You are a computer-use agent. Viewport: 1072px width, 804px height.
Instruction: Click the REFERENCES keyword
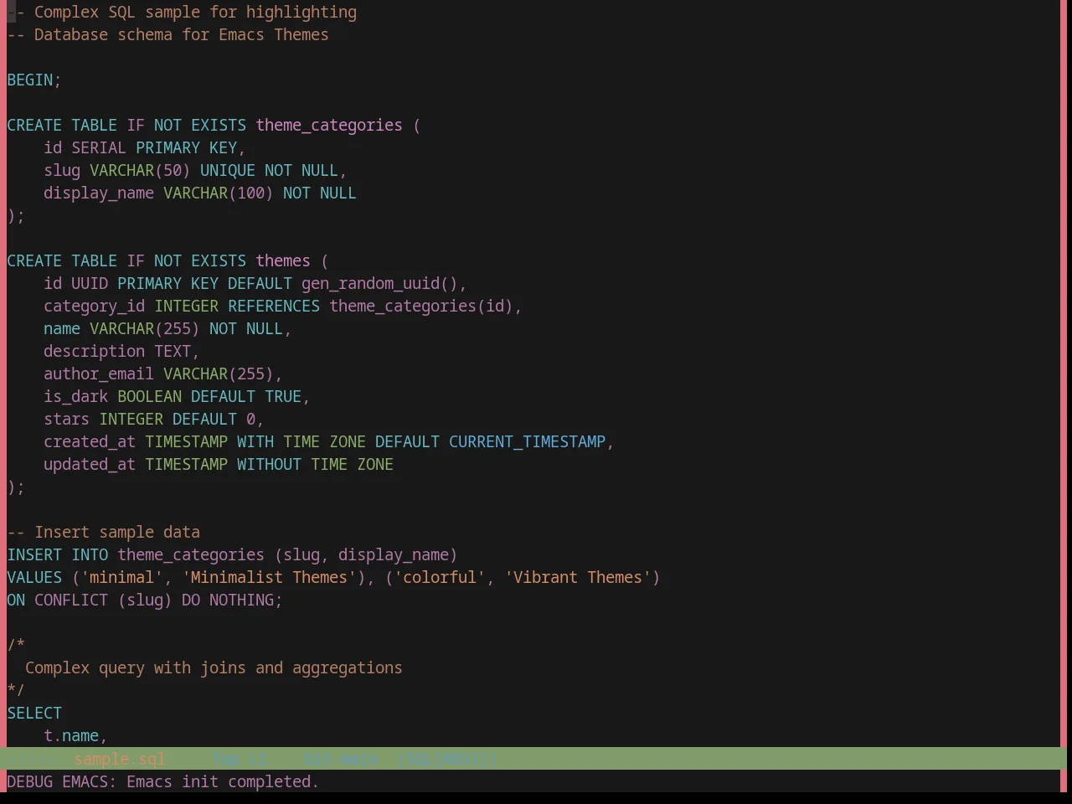click(x=274, y=306)
